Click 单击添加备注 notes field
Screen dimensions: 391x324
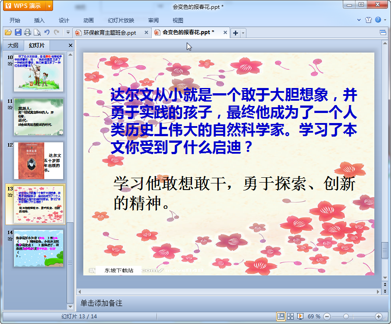pos(101,303)
